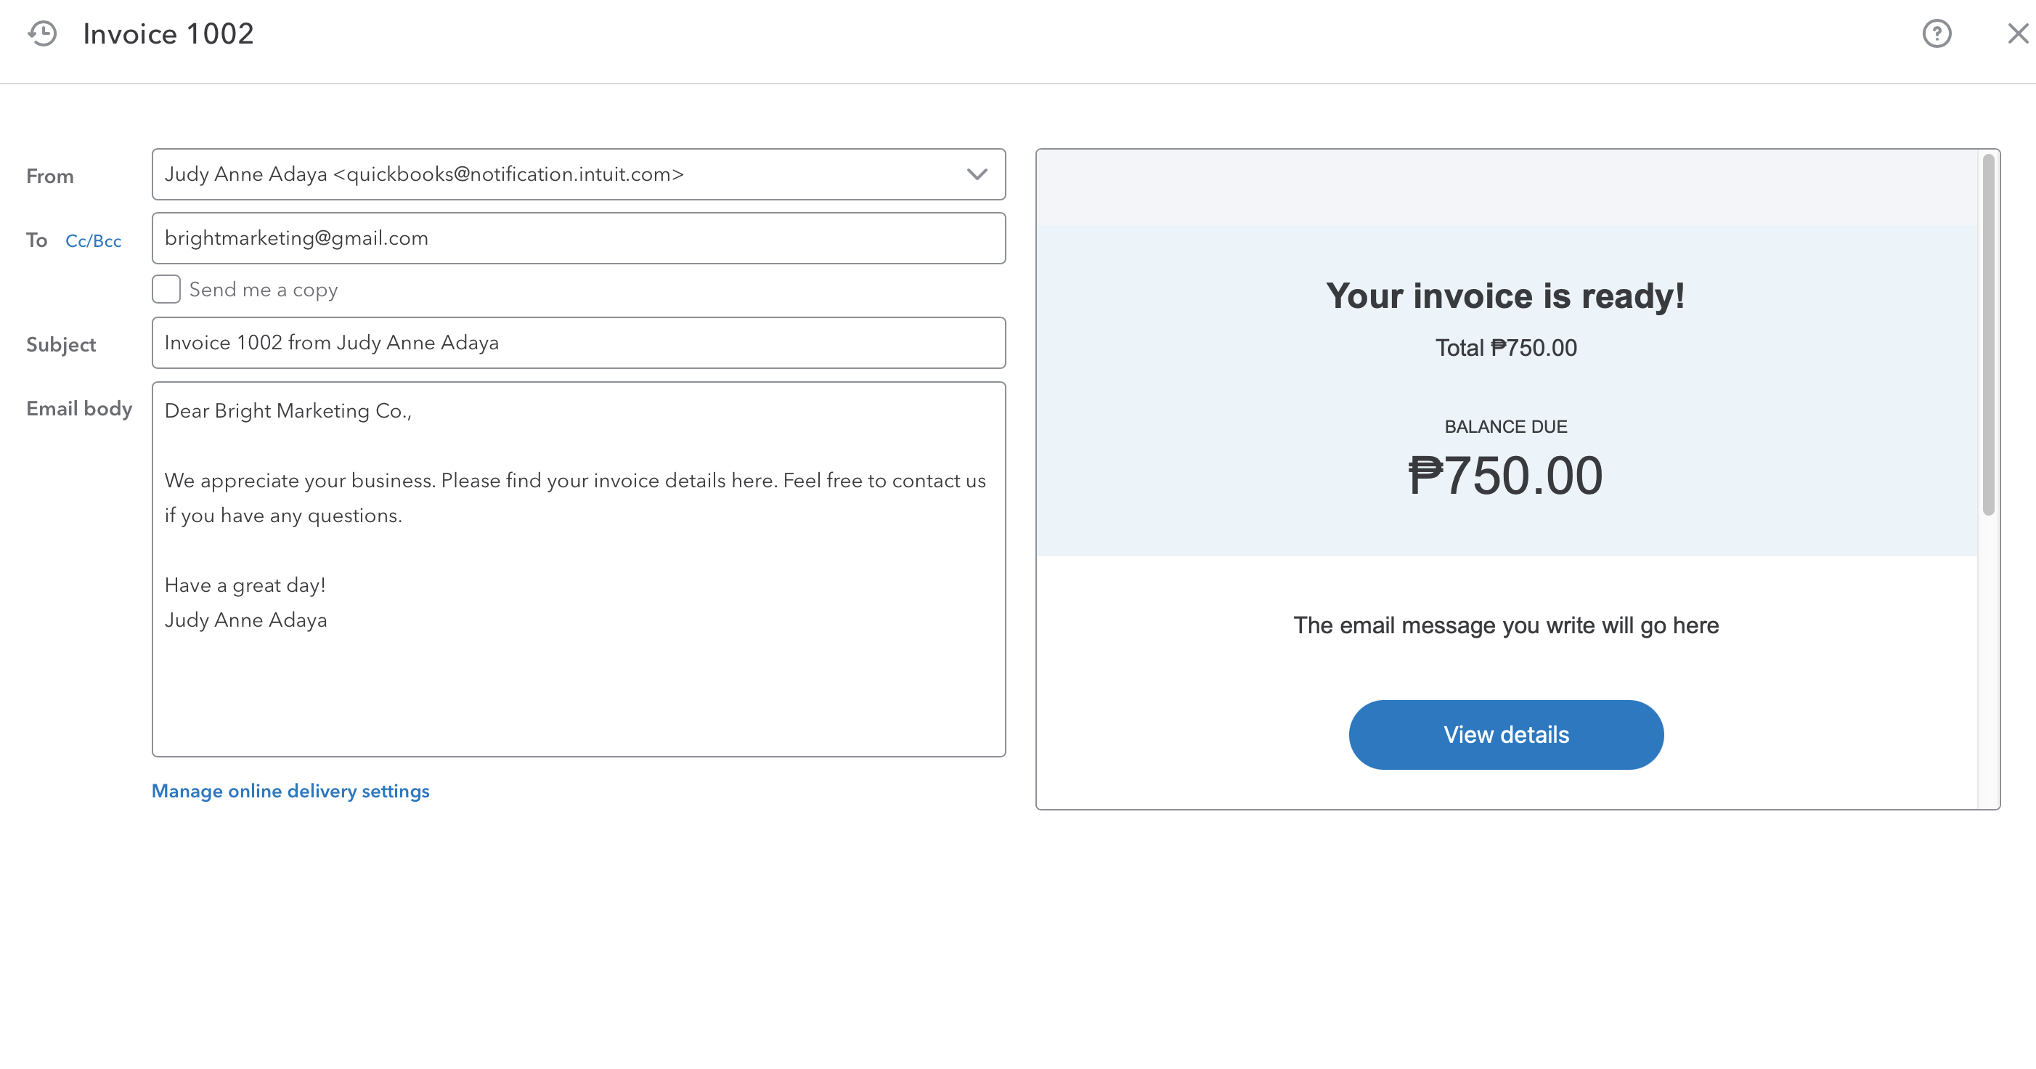Click the balance due ₱750.00 amount
Image resolution: width=2036 pixels, height=1069 pixels.
point(1506,476)
